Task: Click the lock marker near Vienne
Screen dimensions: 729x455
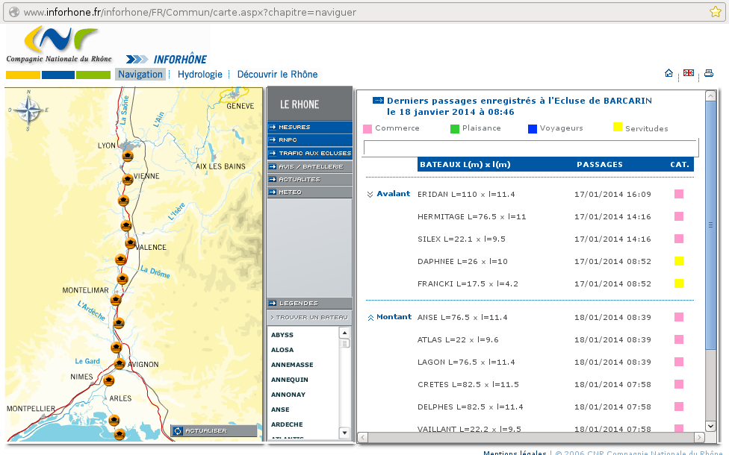Action: [x=128, y=179]
